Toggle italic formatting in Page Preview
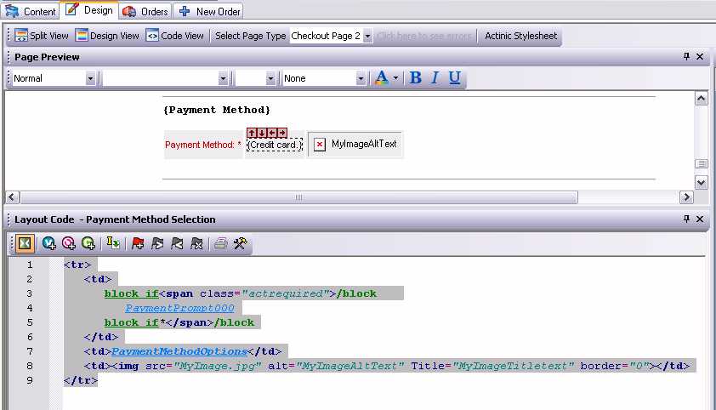The height and width of the screenshot is (410, 716). tap(435, 78)
